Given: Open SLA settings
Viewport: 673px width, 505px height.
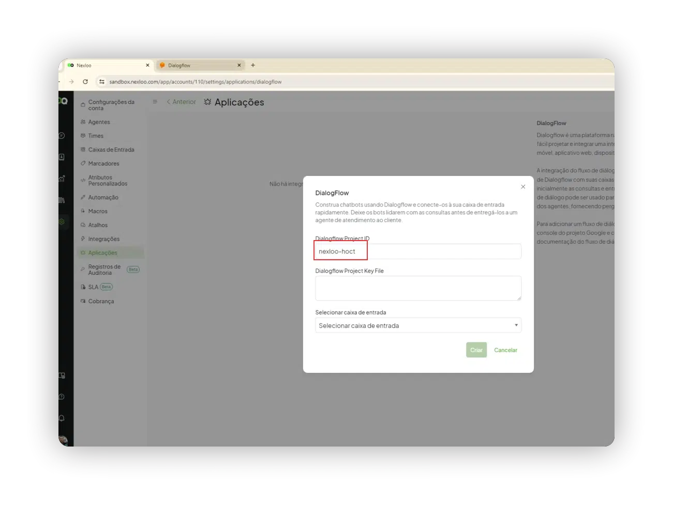Looking at the screenshot, I should (93, 287).
